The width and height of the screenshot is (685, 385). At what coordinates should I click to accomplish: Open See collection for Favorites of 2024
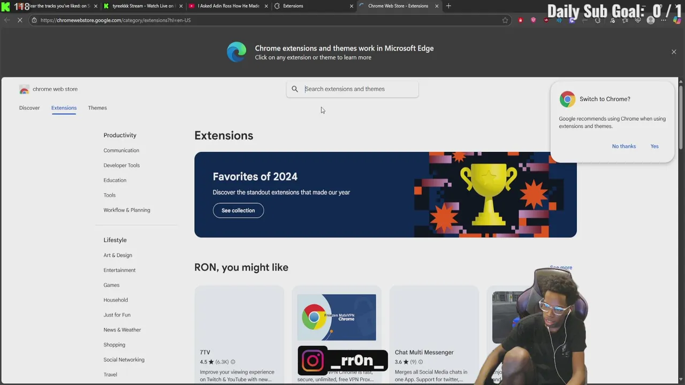tap(238, 211)
